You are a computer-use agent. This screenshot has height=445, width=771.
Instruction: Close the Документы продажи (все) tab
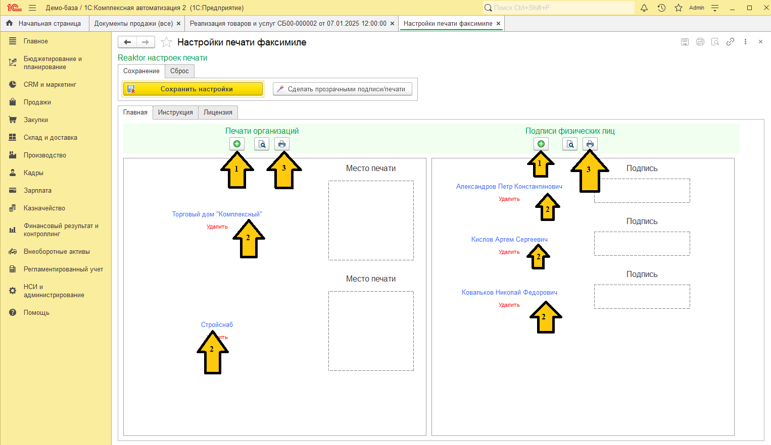[x=178, y=24]
